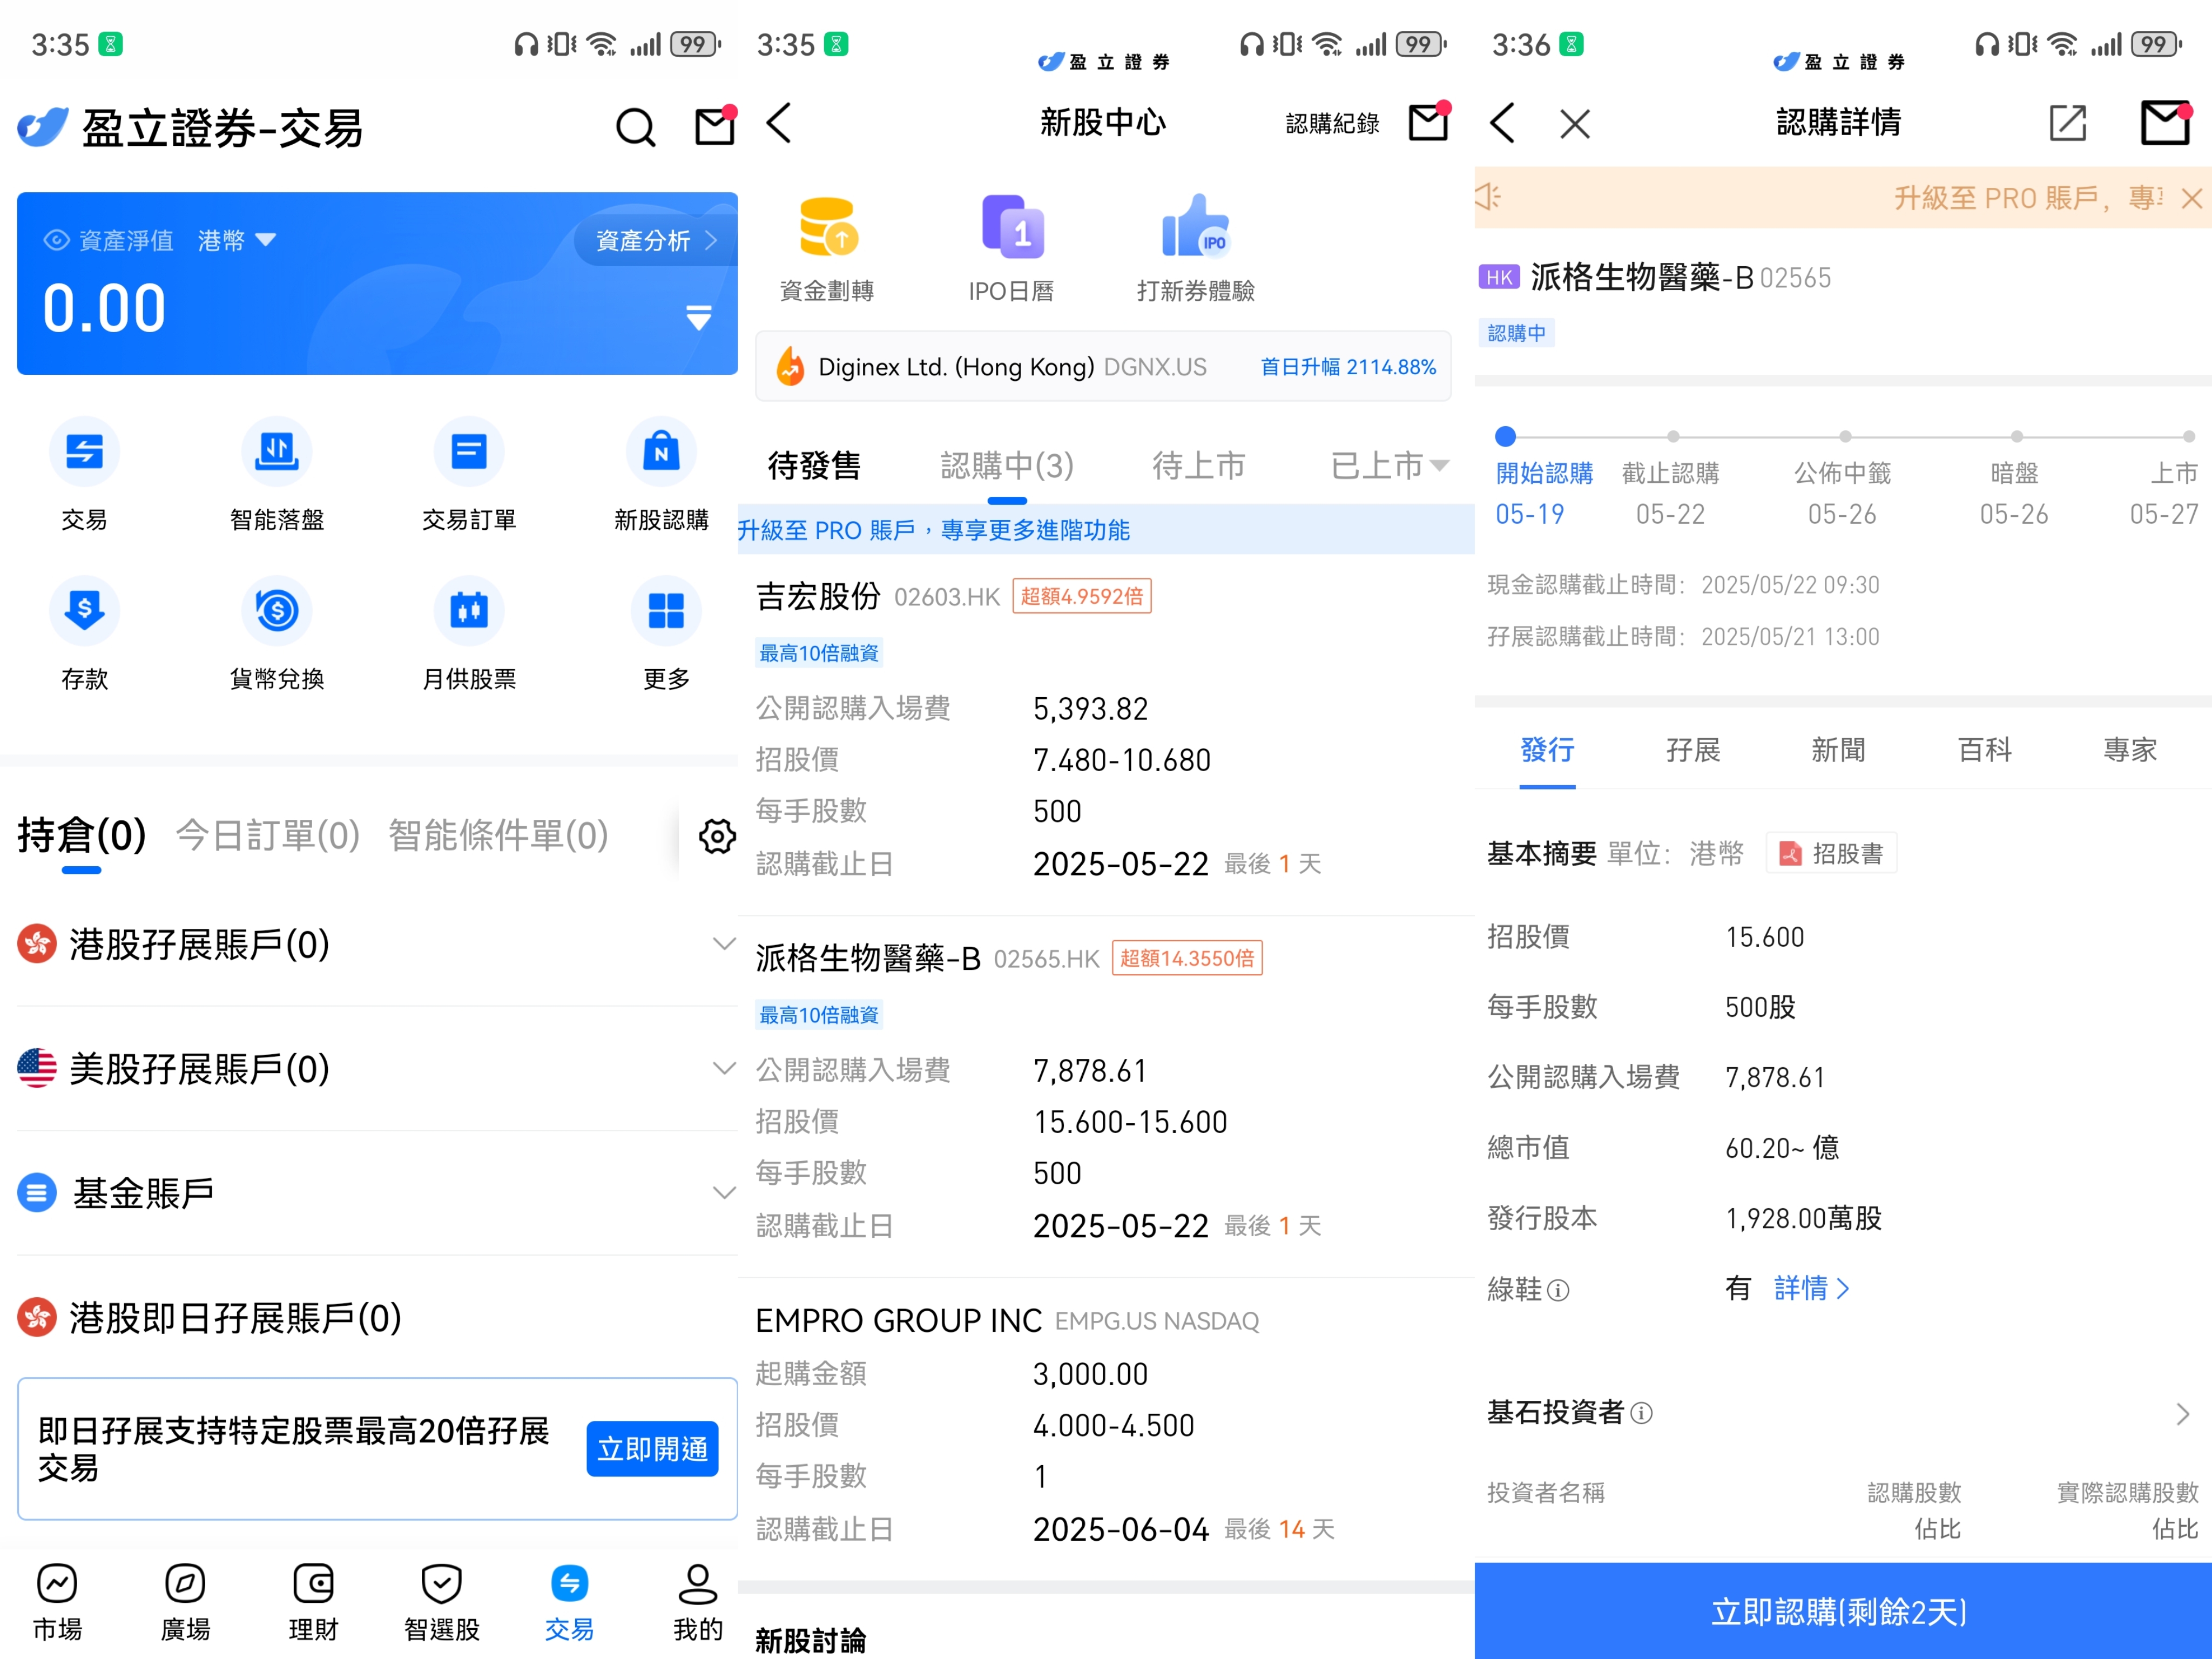Tap 立即開通 to enable day margin
The height and width of the screenshot is (1659, 2212).
pyautogui.click(x=652, y=1448)
